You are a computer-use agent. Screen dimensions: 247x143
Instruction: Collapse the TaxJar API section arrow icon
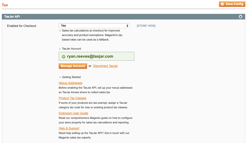[240, 17]
